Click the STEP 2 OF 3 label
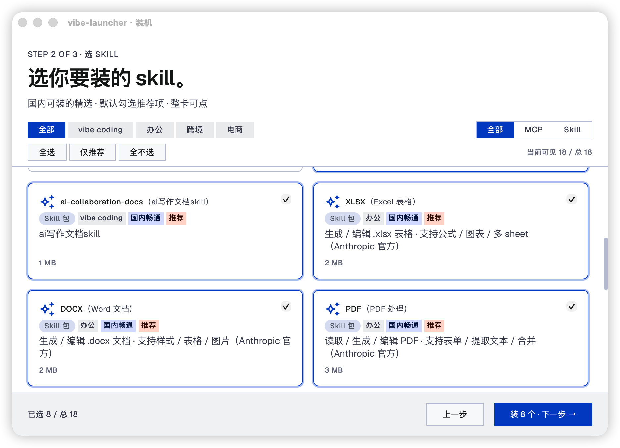The width and height of the screenshot is (620, 448). (73, 54)
